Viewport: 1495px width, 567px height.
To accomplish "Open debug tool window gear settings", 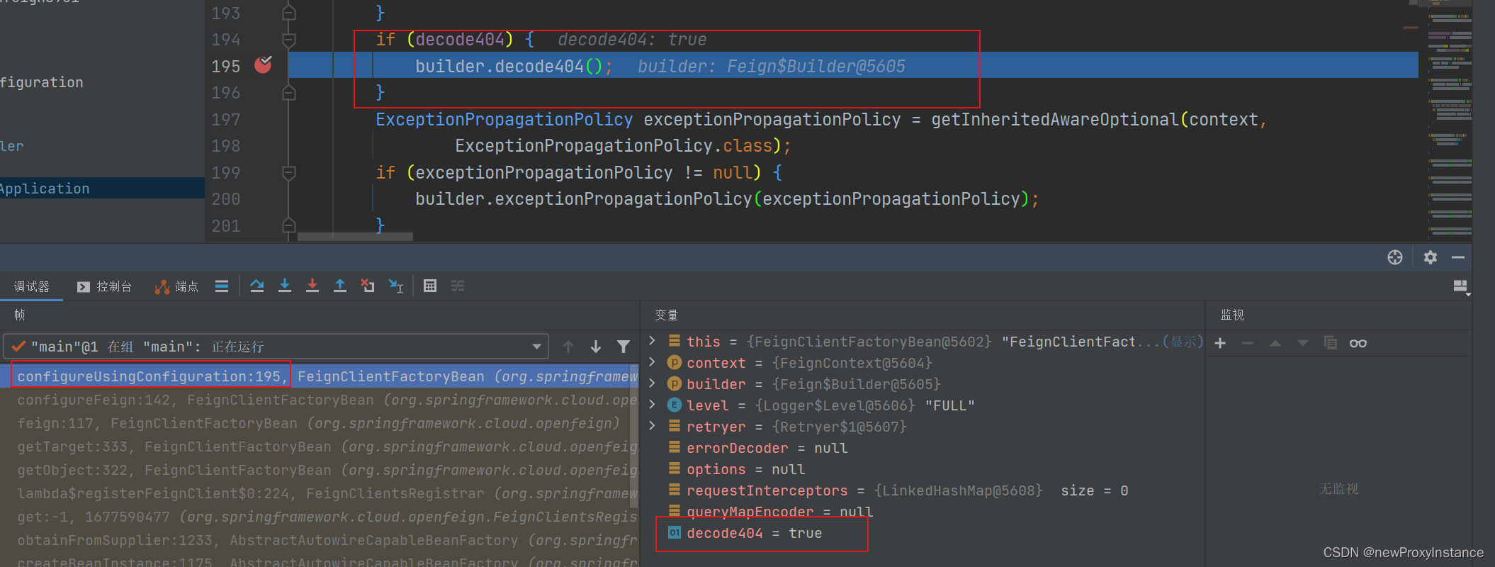I will pyautogui.click(x=1431, y=257).
